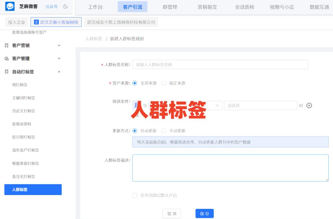
Task: Click the plus icon to add a filter condition
Action: pyautogui.click(x=309, y=105)
